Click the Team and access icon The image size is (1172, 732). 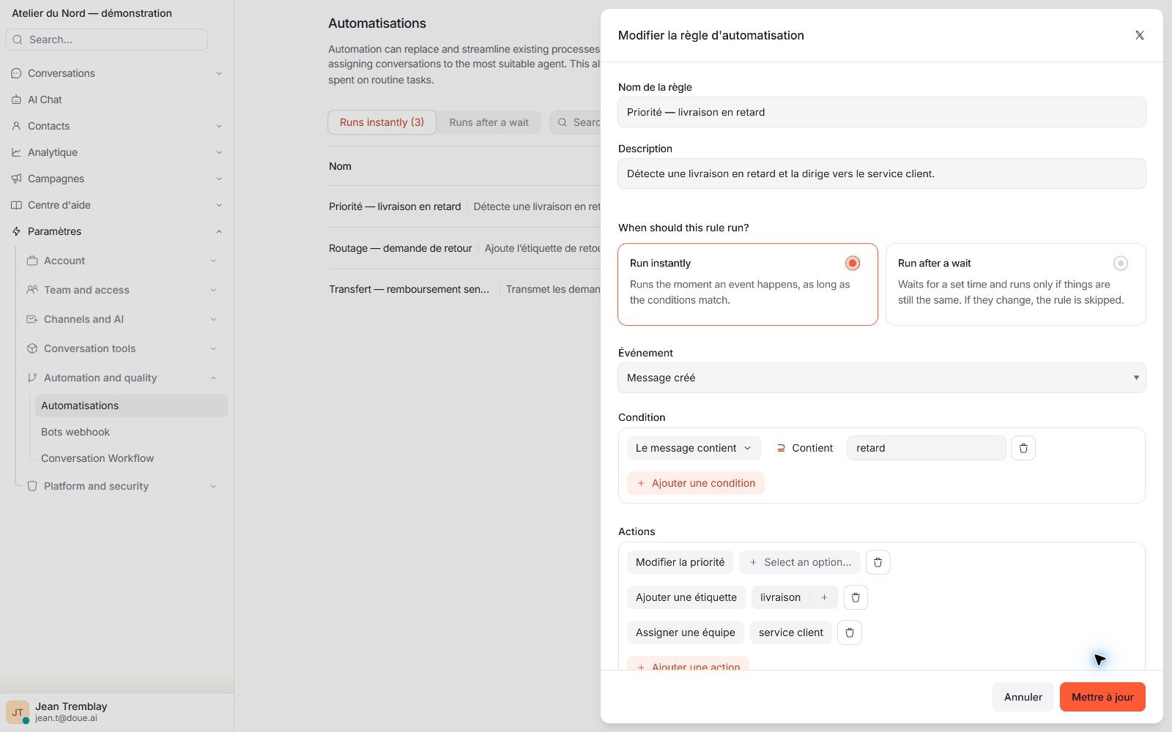pyautogui.click(x=32, y=290)
